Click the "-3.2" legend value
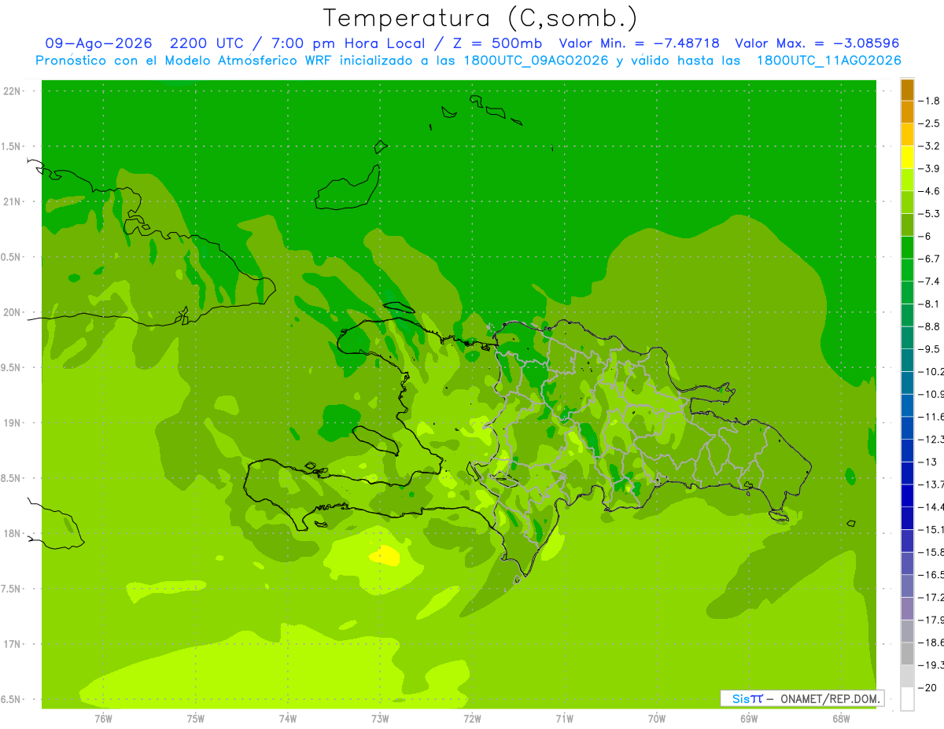This screenshot has height=729, width=944. click(x=930, y=145)
